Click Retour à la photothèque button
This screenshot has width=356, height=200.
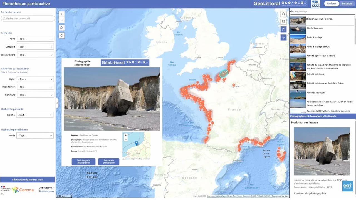click(109, 162)
